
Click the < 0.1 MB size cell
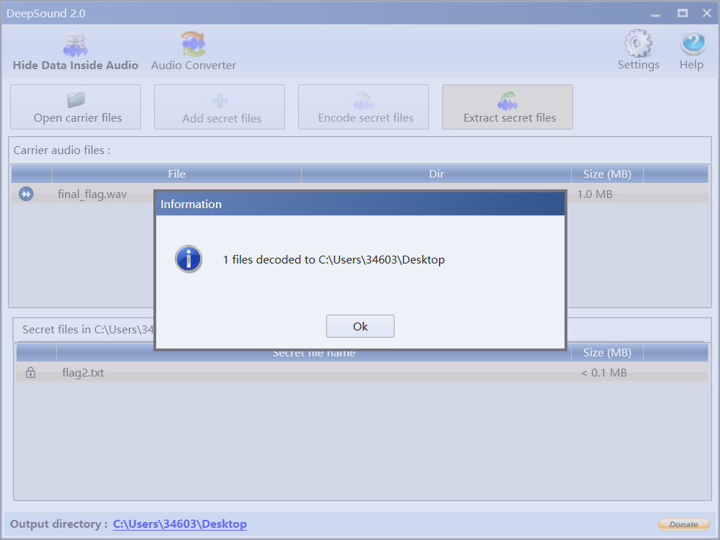click(x=604, y=373)
